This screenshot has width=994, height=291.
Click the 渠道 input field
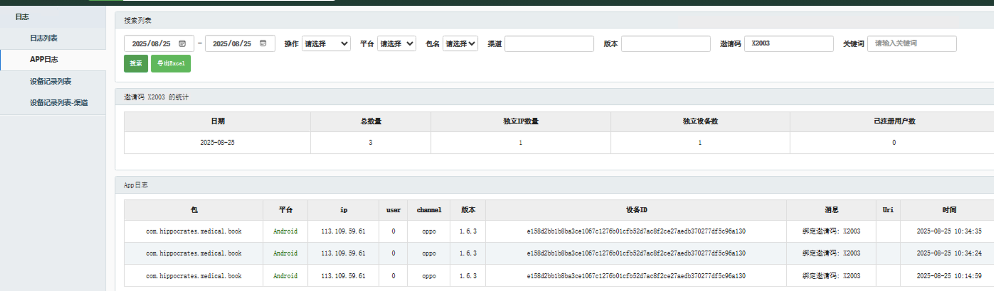[x=549, y=44]
